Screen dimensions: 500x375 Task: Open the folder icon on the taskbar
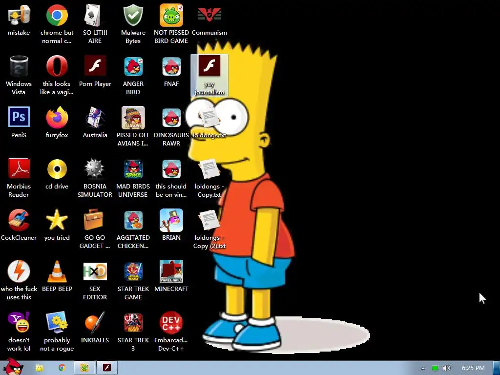point(40,368)
